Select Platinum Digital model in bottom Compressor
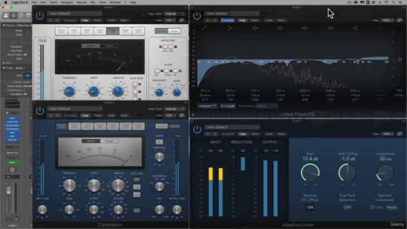The width and height of the screenshot is (407, 229). (61, 126)
